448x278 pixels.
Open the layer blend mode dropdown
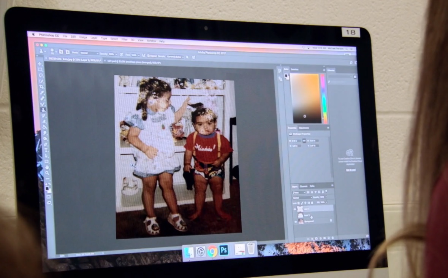click(x=302, y=197)
